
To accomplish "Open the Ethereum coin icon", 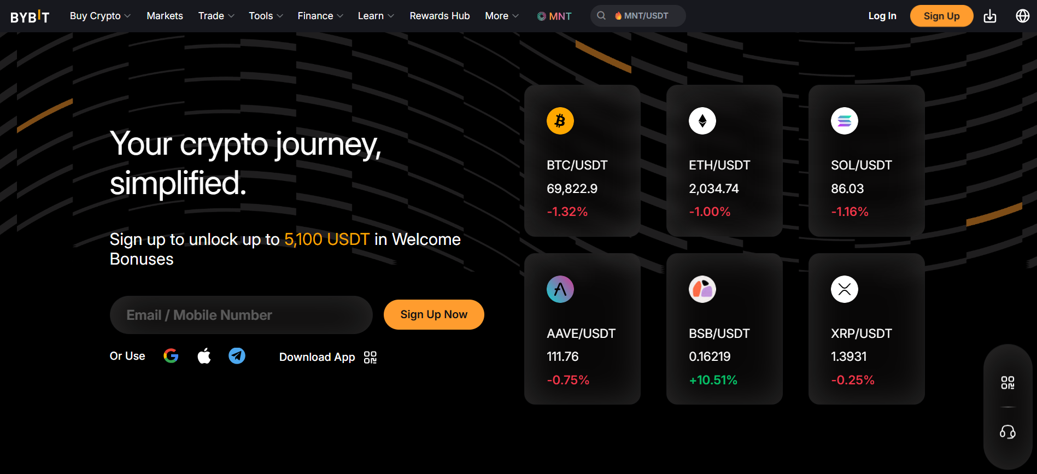I will [702, 121].
